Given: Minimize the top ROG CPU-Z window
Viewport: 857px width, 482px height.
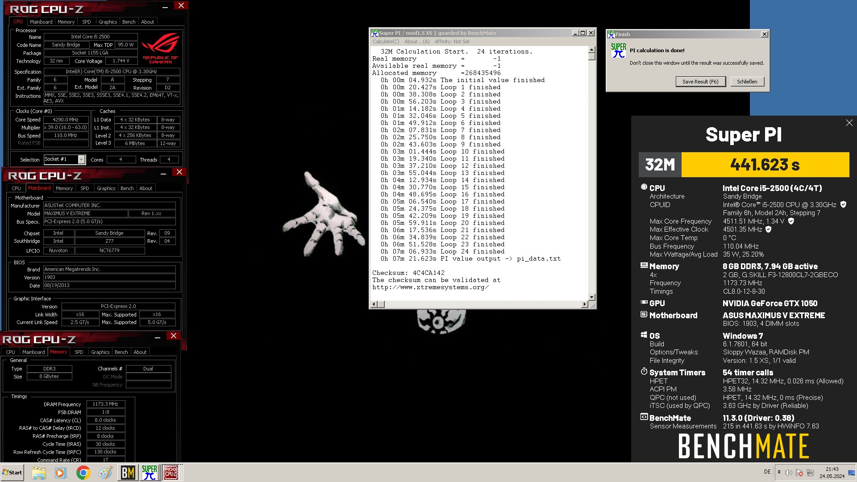Looking at the screenshot, I should click(165, 6).
